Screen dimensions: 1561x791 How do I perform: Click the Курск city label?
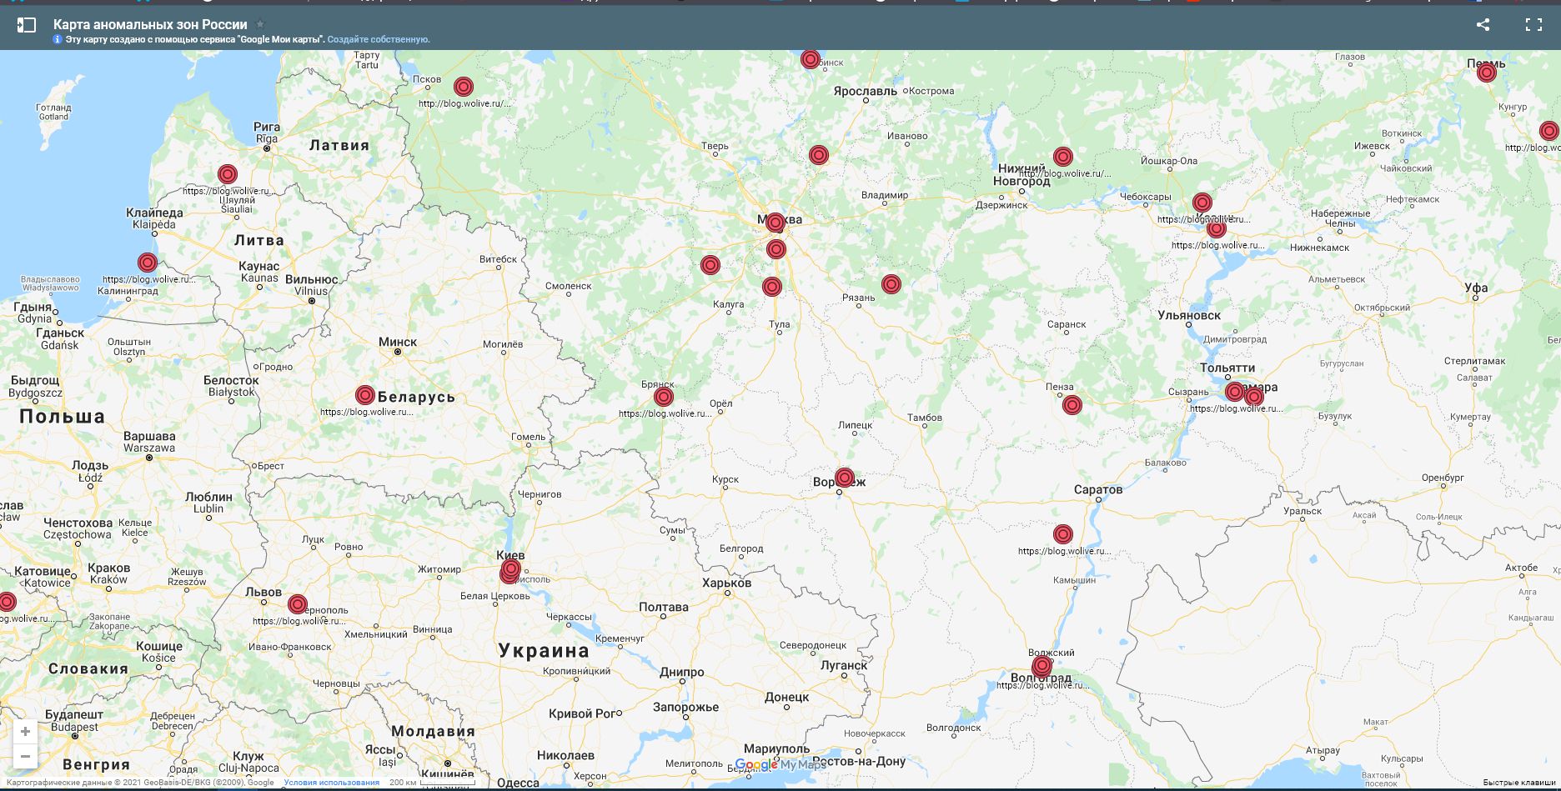pyautogui.click(x=725, y=479)
